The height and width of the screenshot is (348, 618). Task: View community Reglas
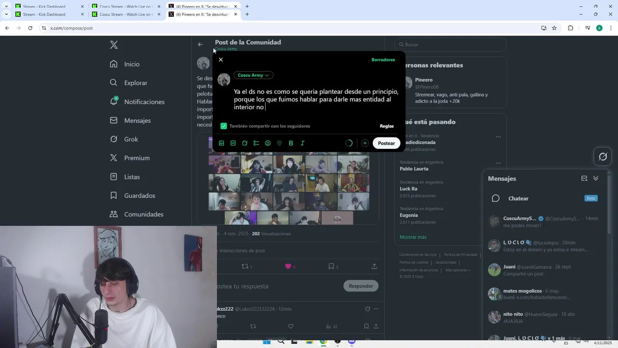coord(387,126)
